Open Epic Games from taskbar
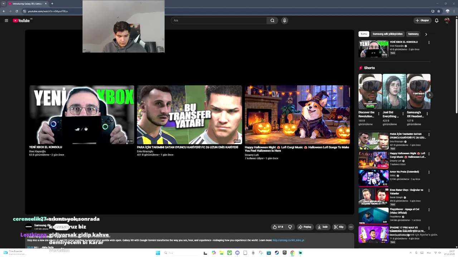Screen dimensions: 458x257 click(x=284, y=253)
